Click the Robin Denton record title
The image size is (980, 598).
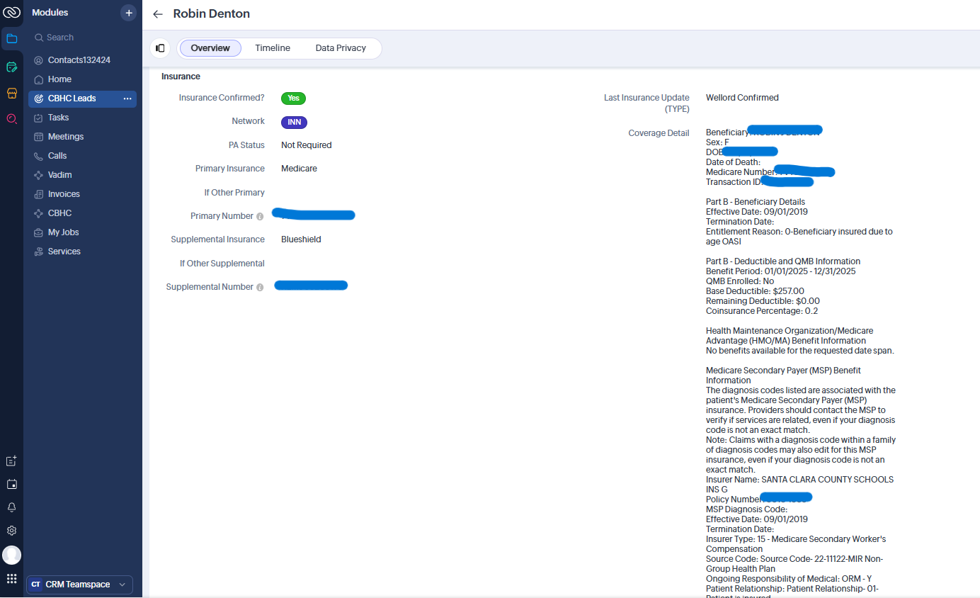point(211,13)
